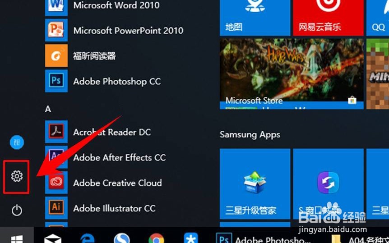Open the 地图 map tile
The width and height of the screenshot is (389, 243).
coord(255,17)
